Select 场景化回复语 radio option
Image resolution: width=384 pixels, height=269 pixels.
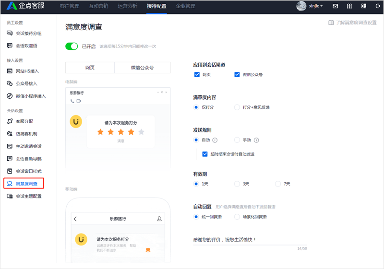[x=237, y=217]
